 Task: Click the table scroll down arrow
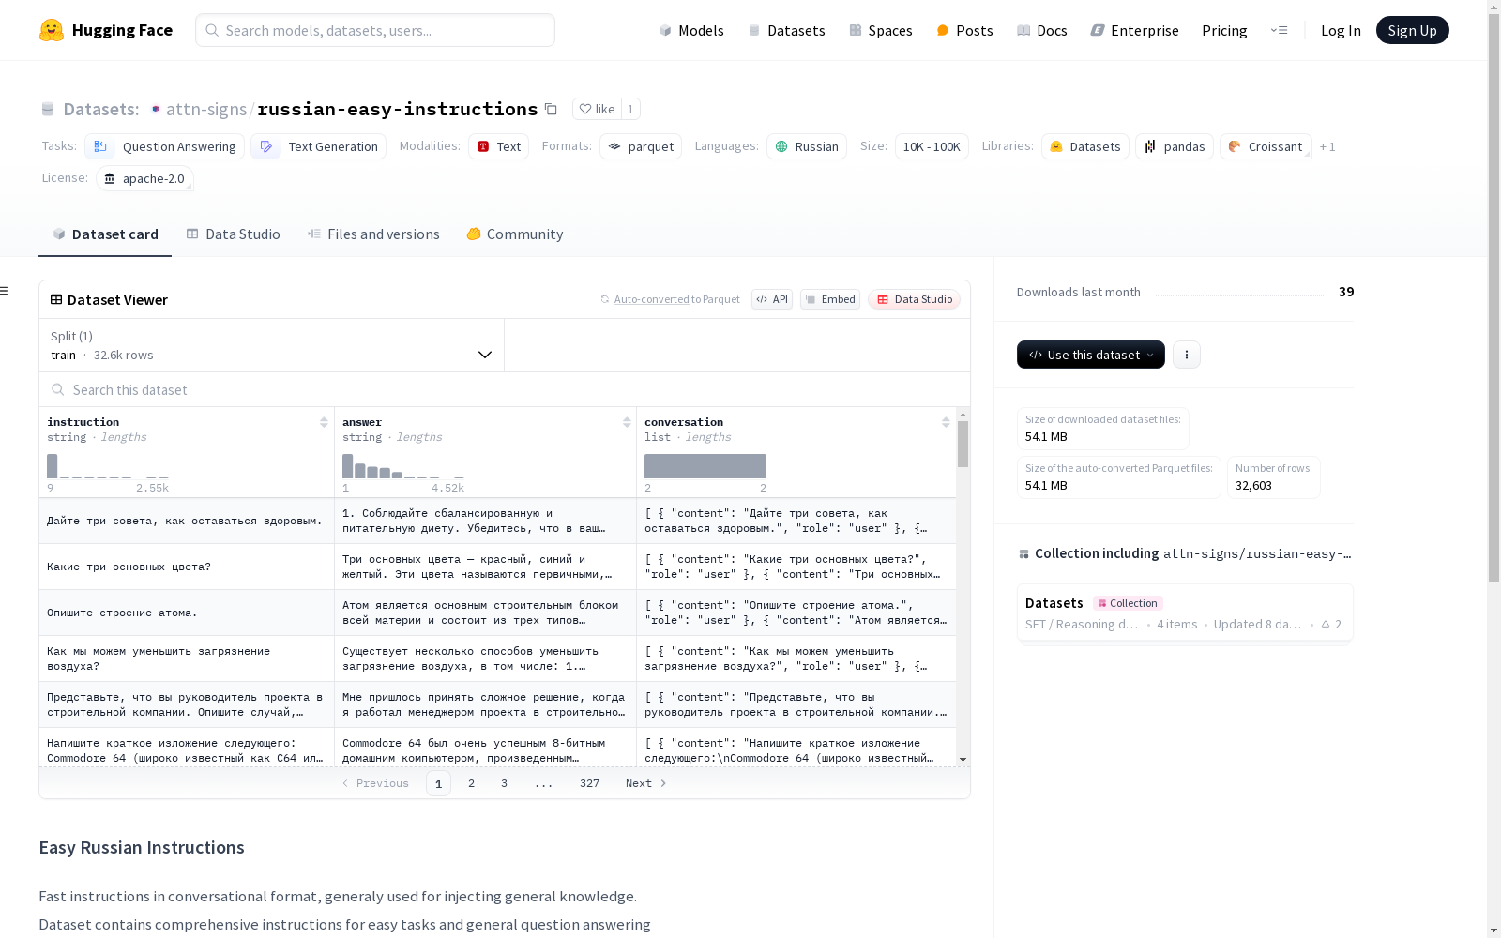tap(963, 760)
